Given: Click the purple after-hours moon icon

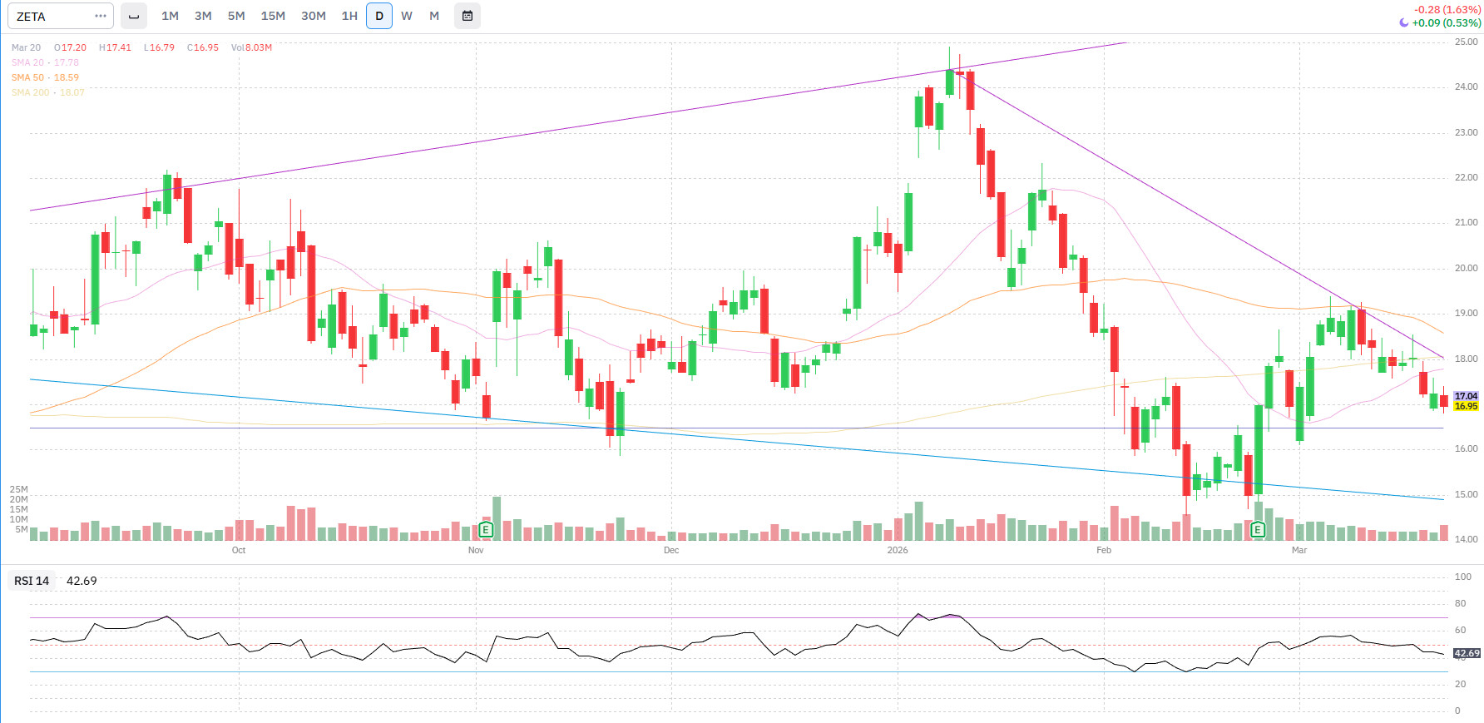Looking at the screenshot, I should pos(1404,22).
